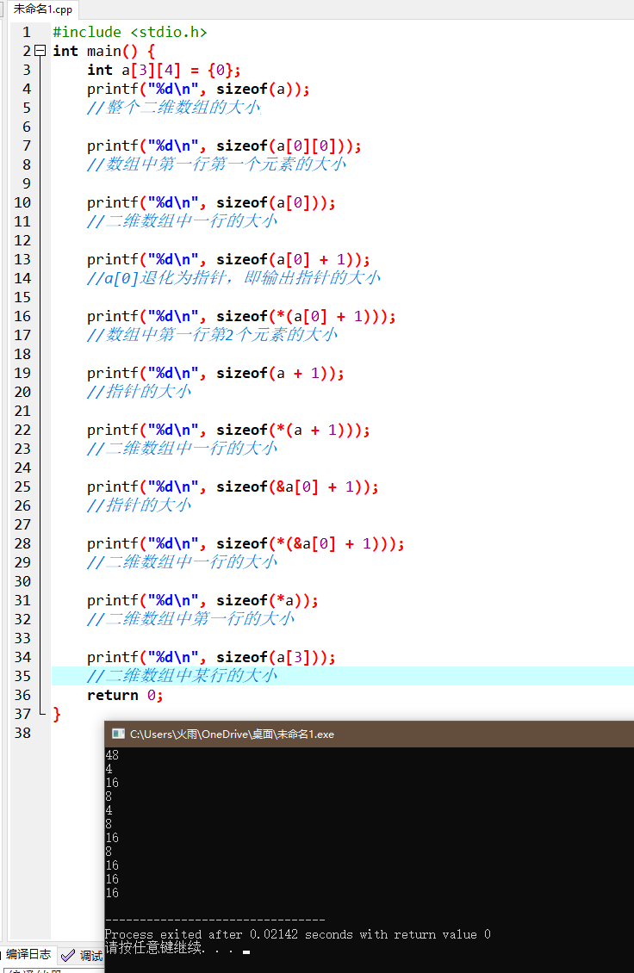This screenshot has height=973, width=634.
Task: Click the console output value 48
Action: tap(112, 755)
